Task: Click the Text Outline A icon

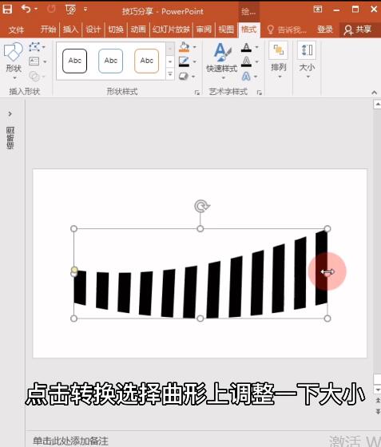Action: click(246, 61)
